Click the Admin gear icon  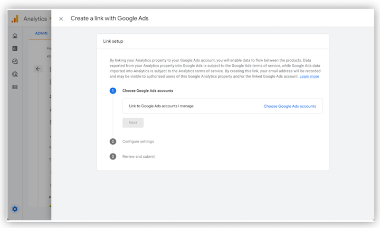click(x=15, y=209)
